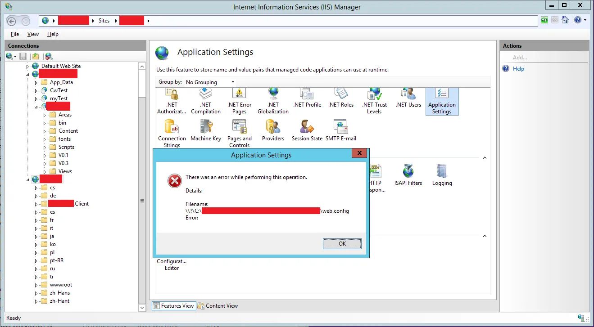Click the Connections tree scroll-down arrow
The width and height of the screenshot is (594, 327).
[142, 308]
